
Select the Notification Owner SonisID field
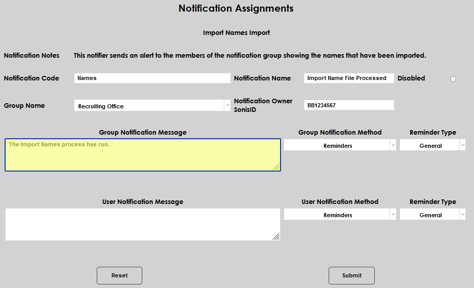349,105
